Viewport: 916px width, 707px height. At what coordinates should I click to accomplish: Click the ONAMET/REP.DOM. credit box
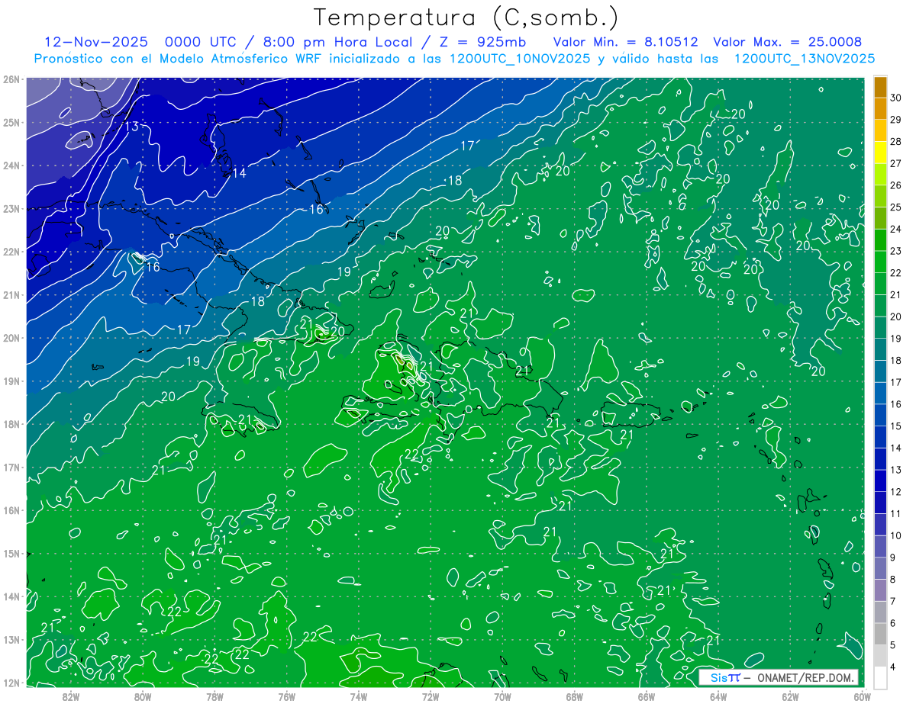tap(779, 678)
